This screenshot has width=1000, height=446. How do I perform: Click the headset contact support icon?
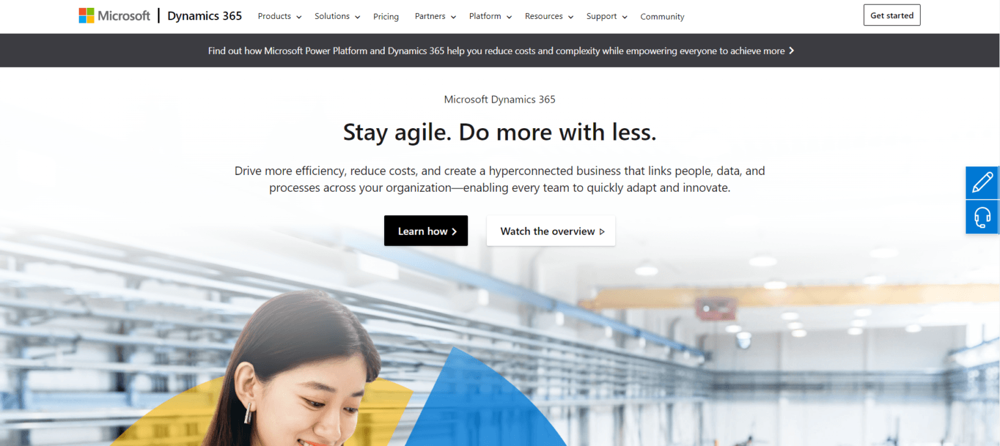coord(982,216)
